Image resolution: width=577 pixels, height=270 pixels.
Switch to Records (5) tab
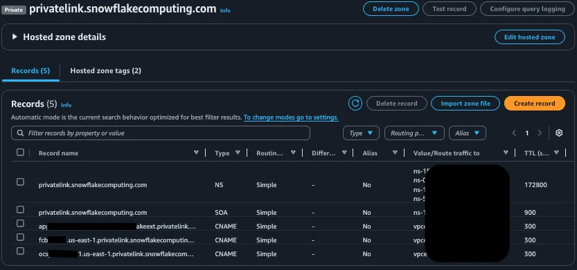(30, 70)
